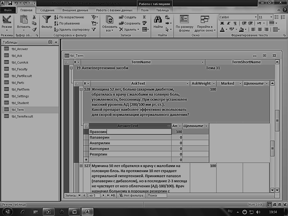The image size is (288, 216).
Task: Open Перейти в другое окно
Action: pyautogui.click(x=205, y=23)
